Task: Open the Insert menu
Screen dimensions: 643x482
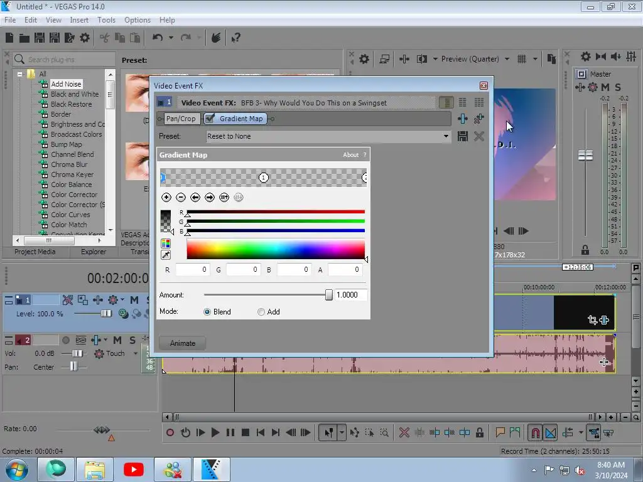Action: tap(78, 20)
